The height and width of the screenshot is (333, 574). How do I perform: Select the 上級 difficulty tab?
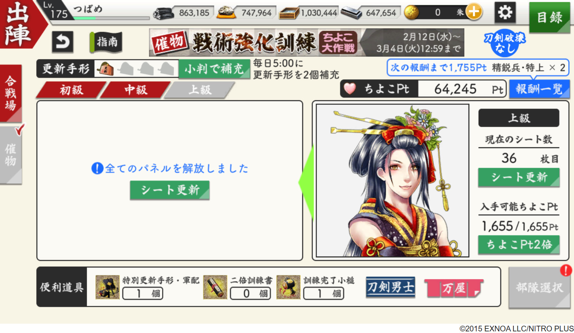click(x=200, y=90)
